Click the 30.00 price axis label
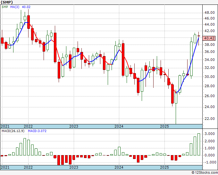 [x=210, y=77]
